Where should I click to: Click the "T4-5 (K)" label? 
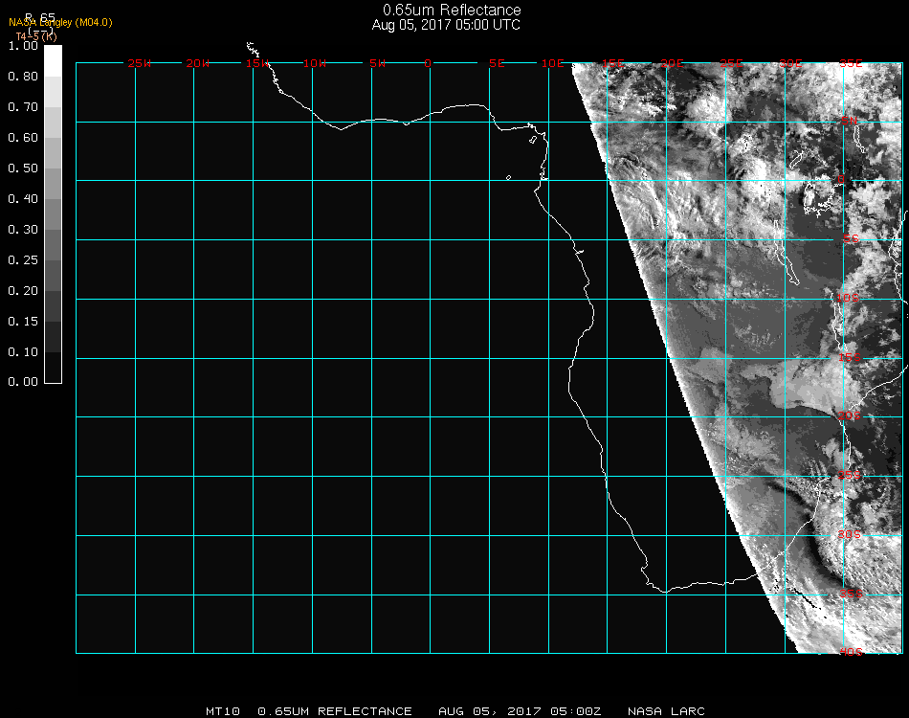36,36
